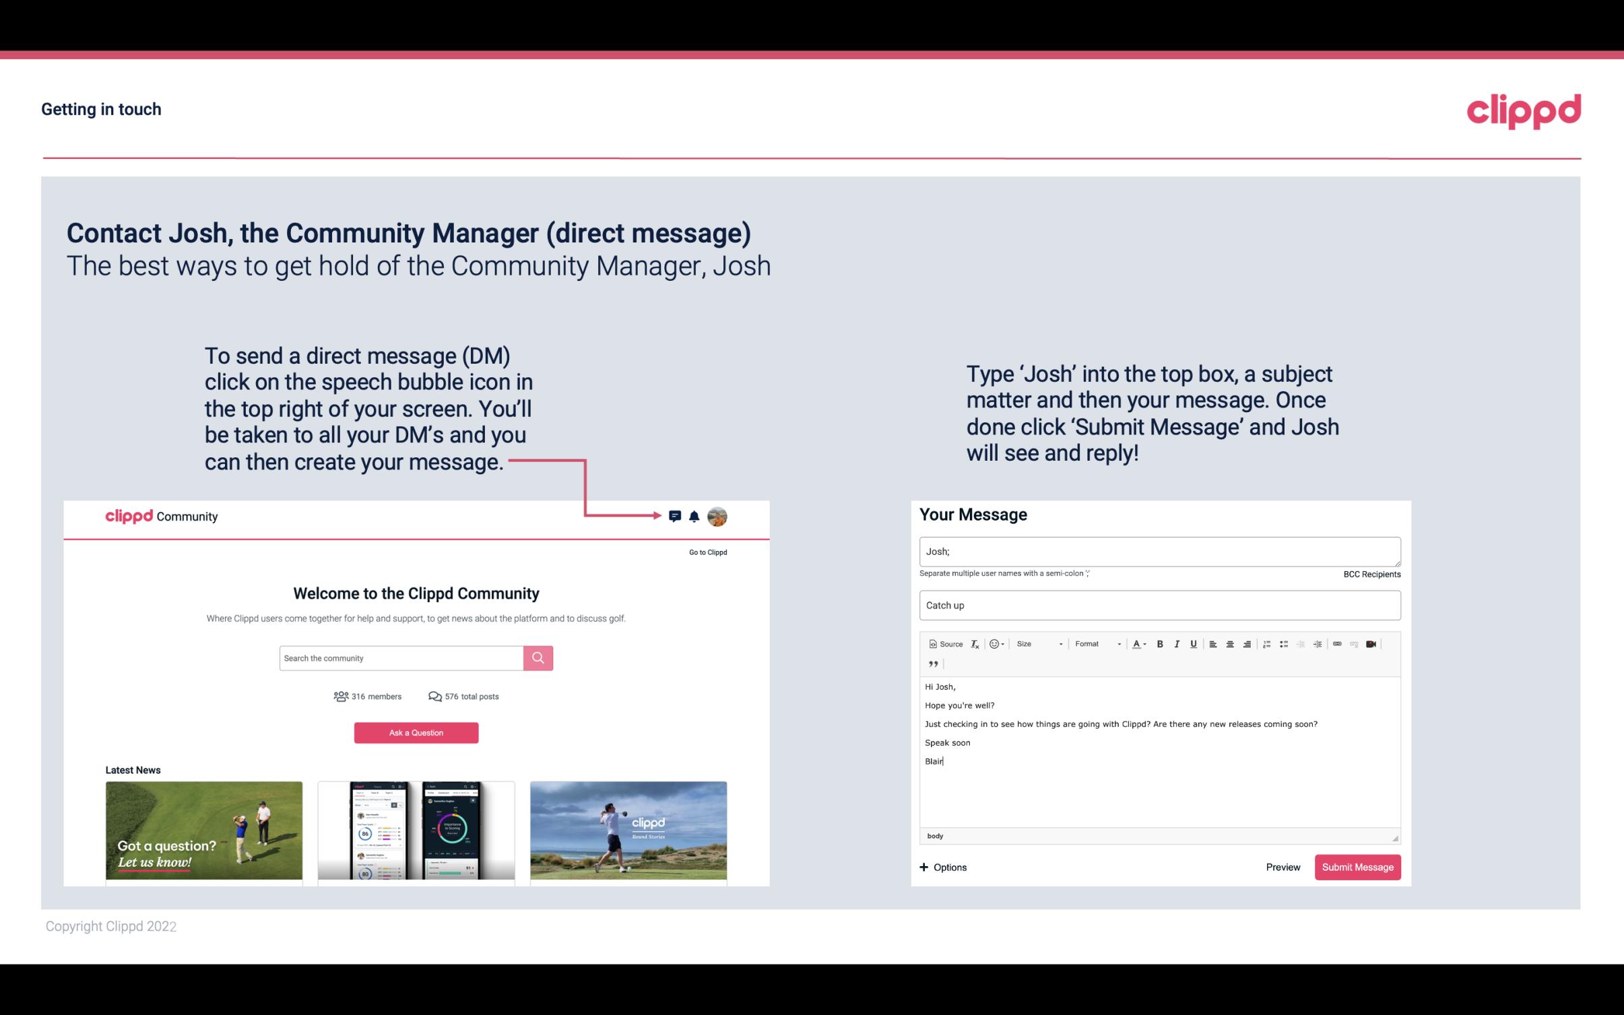The height and width of the screenshot is (1015, 1624).
Task: Click the Josh recipient input field
Action: [1159, 550]
